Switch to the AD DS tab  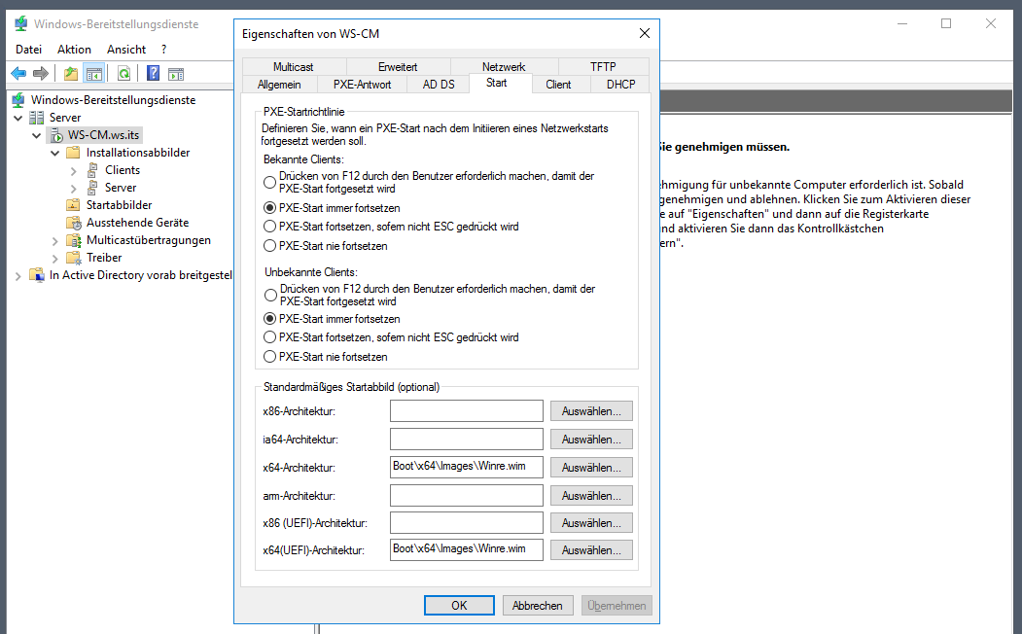tap(439, 84)
